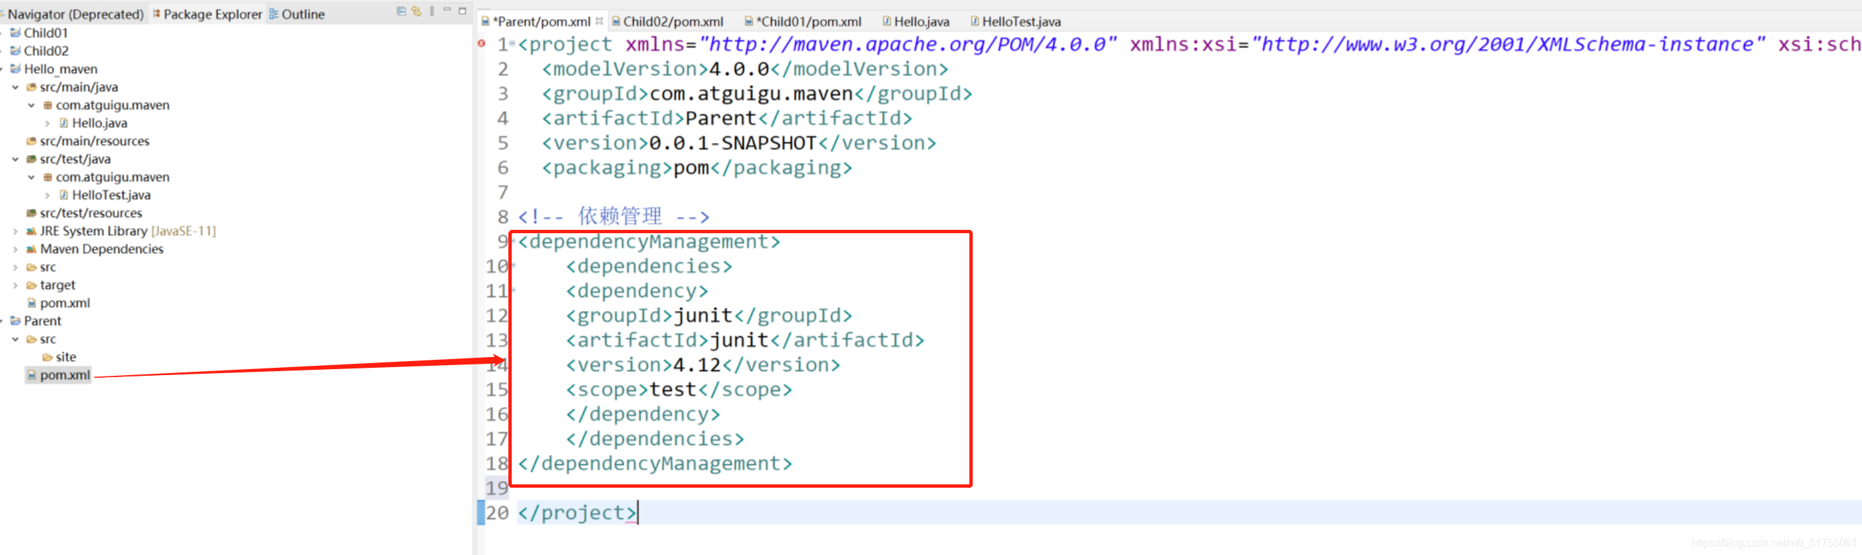Open Package Explorer view menu (three dots)

tap(432, 11)
